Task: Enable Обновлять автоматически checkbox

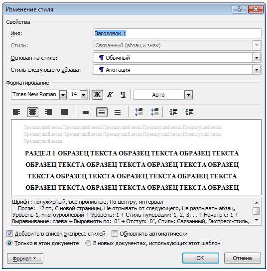Action: pos(115,234)
